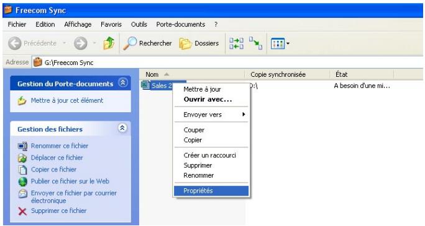
Task: Sort by the Nom column header
Action: (x=192, y=74)
